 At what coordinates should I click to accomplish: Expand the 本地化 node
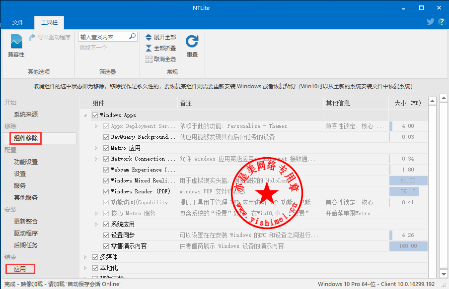(85, 268)
